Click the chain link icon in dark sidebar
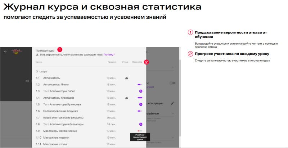The image size is (288, 148). (x=27, y=81)
